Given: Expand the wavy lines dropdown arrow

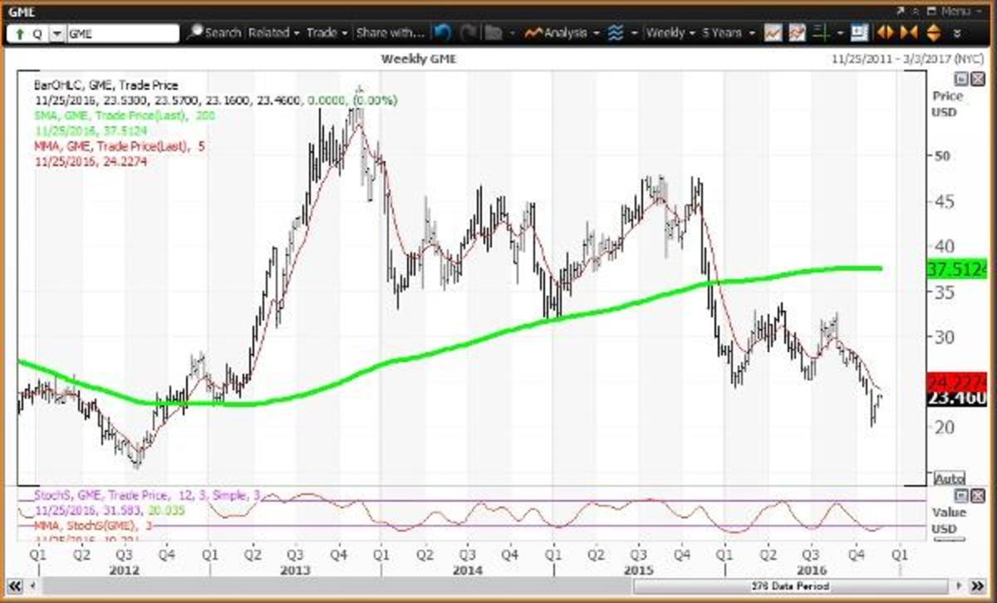Looking at the screenshot, I should pyautogui.click(x=634, y=33).
